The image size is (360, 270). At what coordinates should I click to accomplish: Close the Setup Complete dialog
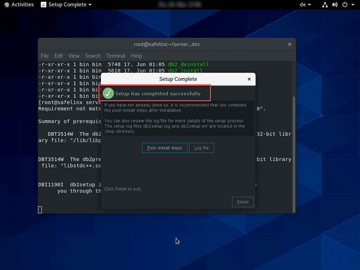pyautogui.click(x=249, y=79)
